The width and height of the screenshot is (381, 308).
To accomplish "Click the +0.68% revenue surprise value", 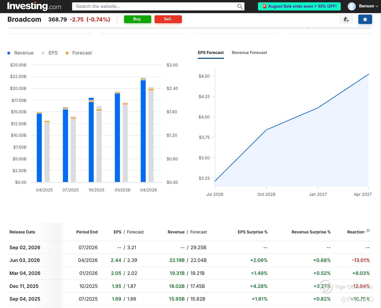I will (x=322, y=260).
